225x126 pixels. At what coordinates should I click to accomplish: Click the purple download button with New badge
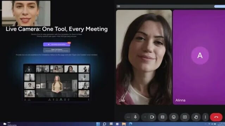tap(57, 44)
